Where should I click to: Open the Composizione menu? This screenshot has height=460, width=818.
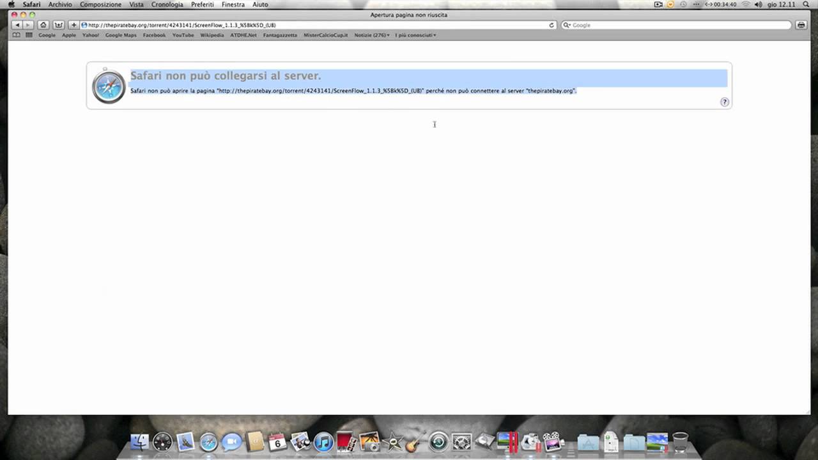coord(100,4)
